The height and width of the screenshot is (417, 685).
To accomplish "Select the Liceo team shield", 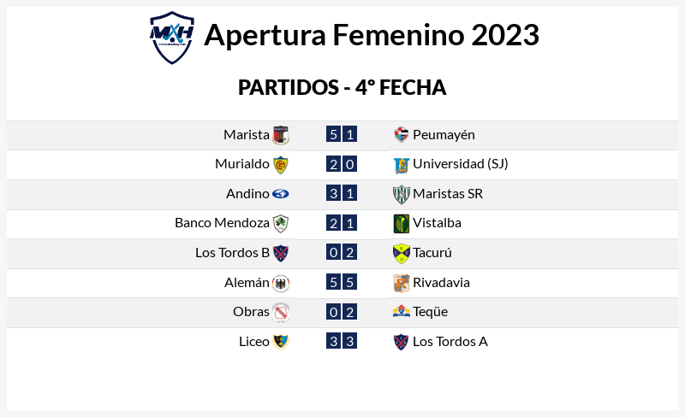I will click(x=281, y=342).
